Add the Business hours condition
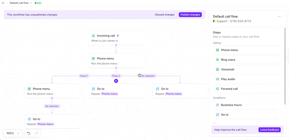Viewport: 289px width, 140px height. tap(247, 105)
